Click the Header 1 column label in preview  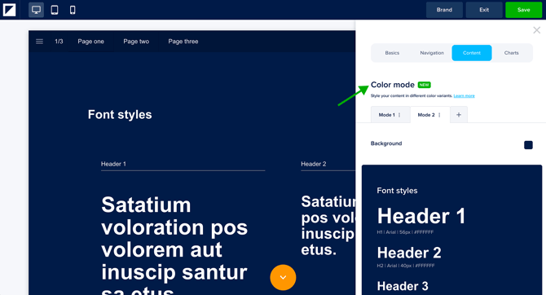[113, 164]
